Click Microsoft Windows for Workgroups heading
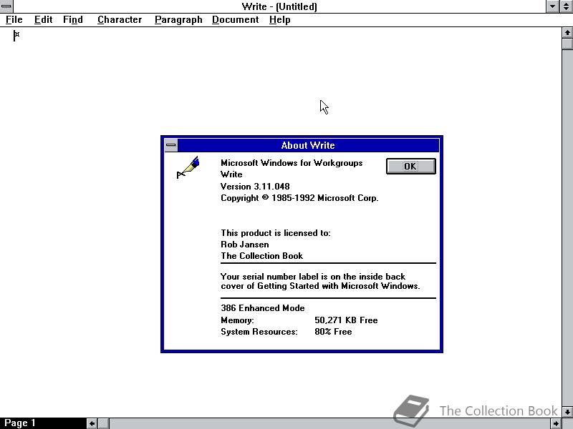Viewport: 573px width, 429px height. click(292, 163)
